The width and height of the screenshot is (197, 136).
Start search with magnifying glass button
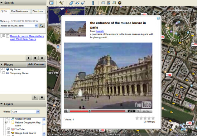coord(42,26)
